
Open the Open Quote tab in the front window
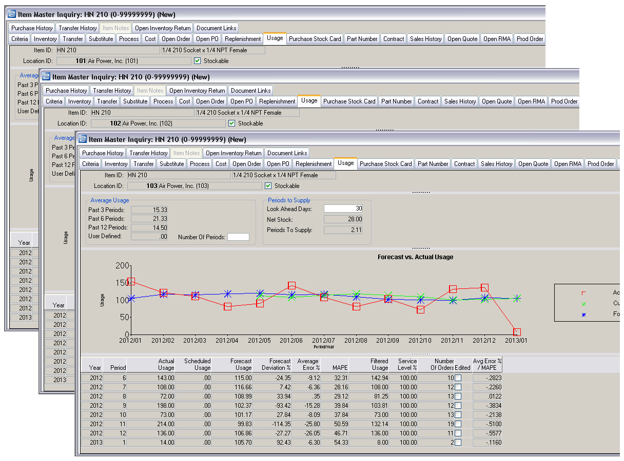[x=533, y=163]
